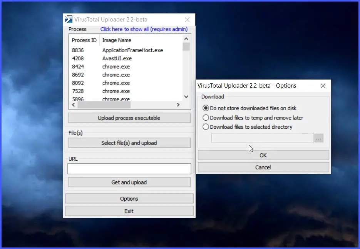Click the Exit button
This screenshot has width=360, height=249.
(129, 211)
